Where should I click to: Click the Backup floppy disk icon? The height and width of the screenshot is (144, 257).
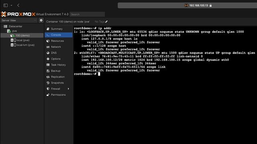click(x=48, y=71)
